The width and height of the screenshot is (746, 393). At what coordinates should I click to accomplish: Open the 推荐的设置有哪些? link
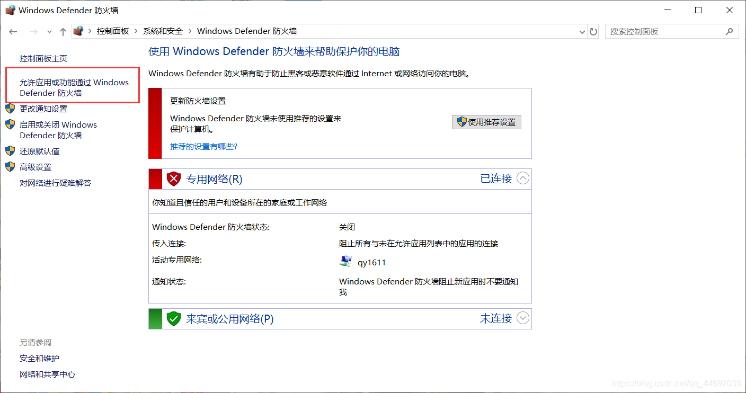pyautogui.click(x=204, y=146)
